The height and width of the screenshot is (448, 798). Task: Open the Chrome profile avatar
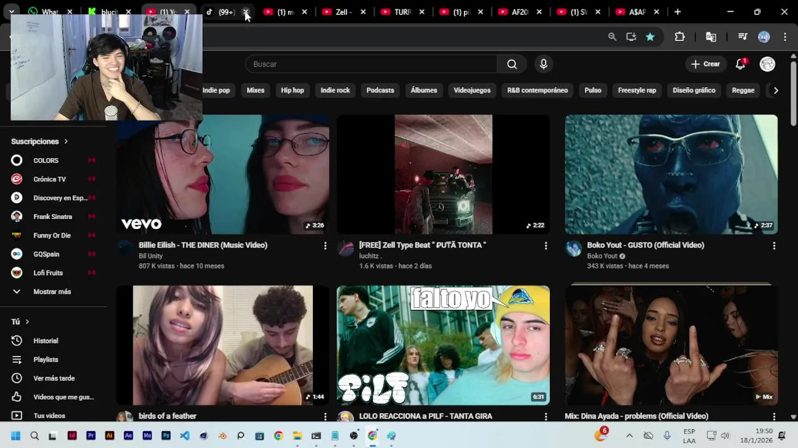(x=764, y=37)
